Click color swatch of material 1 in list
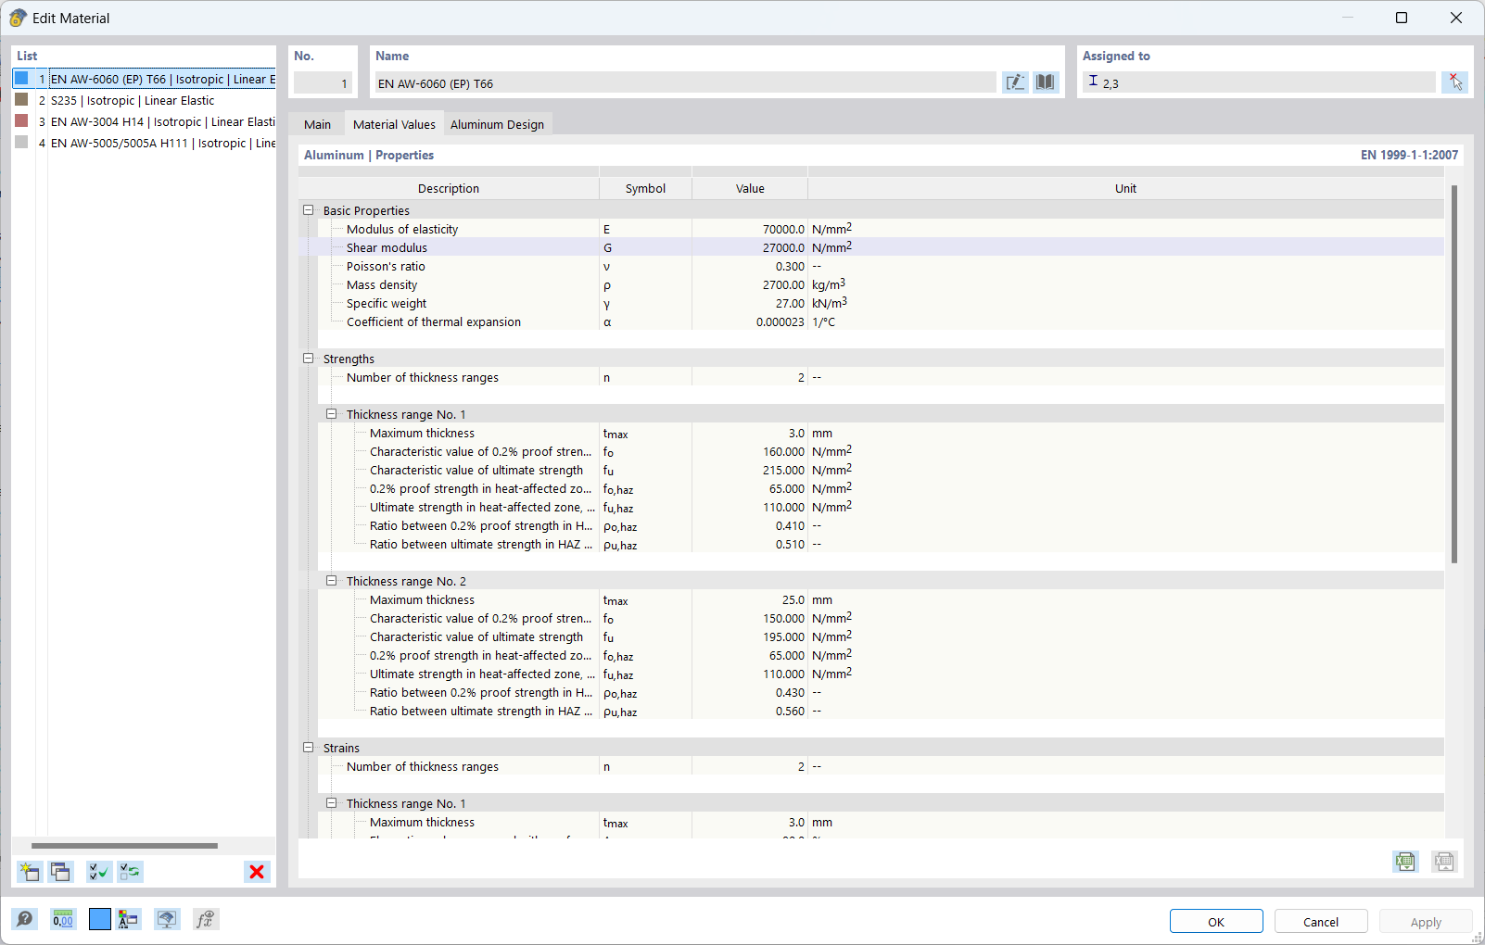Viewport: 1485px width, 945px height. [22, 79]
